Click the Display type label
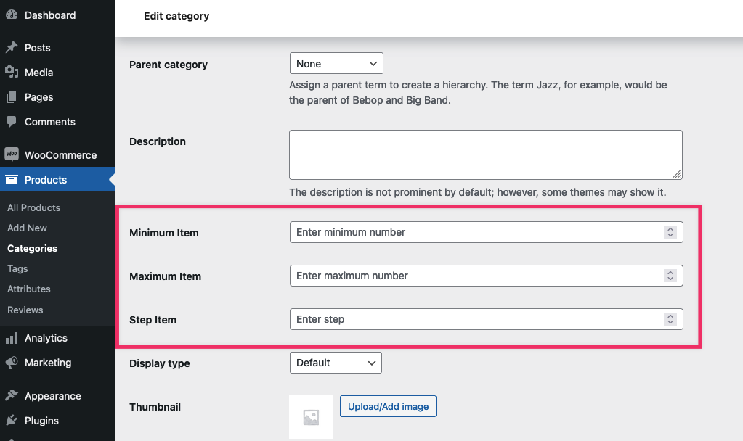 pyautogui.click(x=160, y=363)
